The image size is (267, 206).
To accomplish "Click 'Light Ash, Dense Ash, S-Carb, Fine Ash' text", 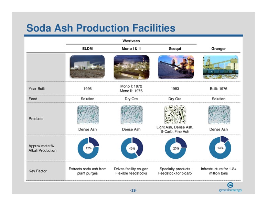I will [175, 129].
